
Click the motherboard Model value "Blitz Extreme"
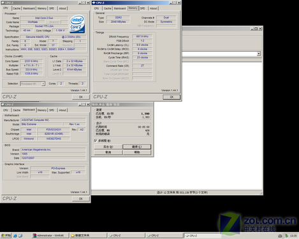pos(41,124)
